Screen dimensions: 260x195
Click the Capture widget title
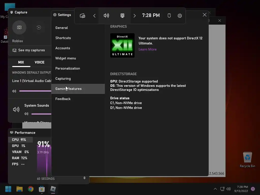point(21,12)
